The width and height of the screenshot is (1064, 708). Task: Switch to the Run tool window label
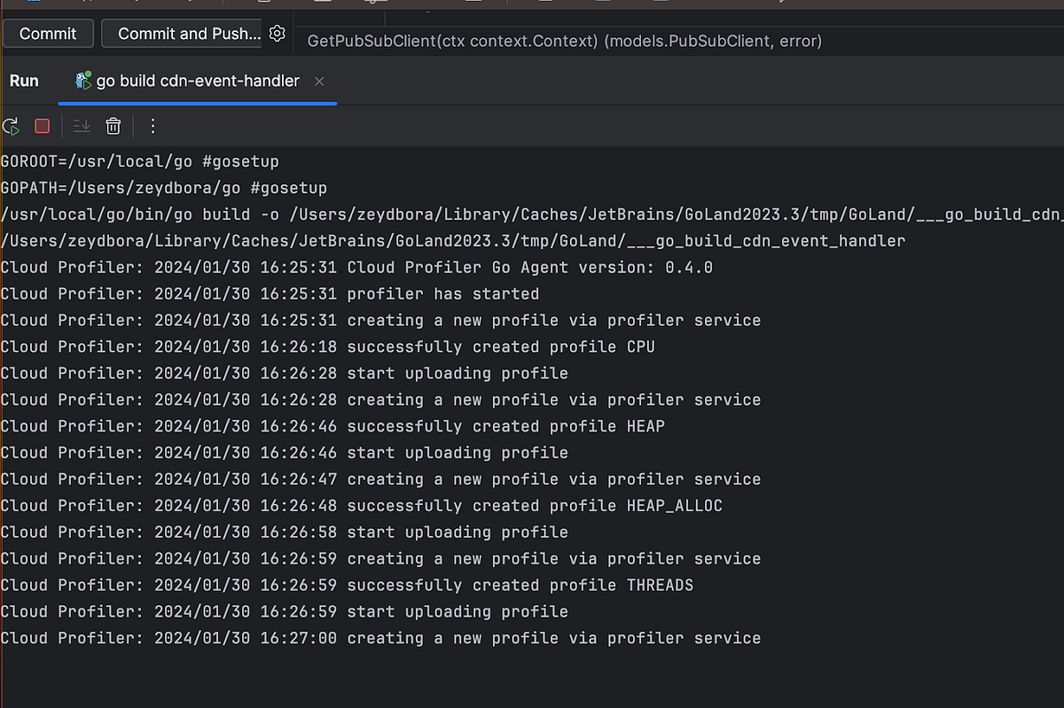pyautogui.click(x=24, y=80)
